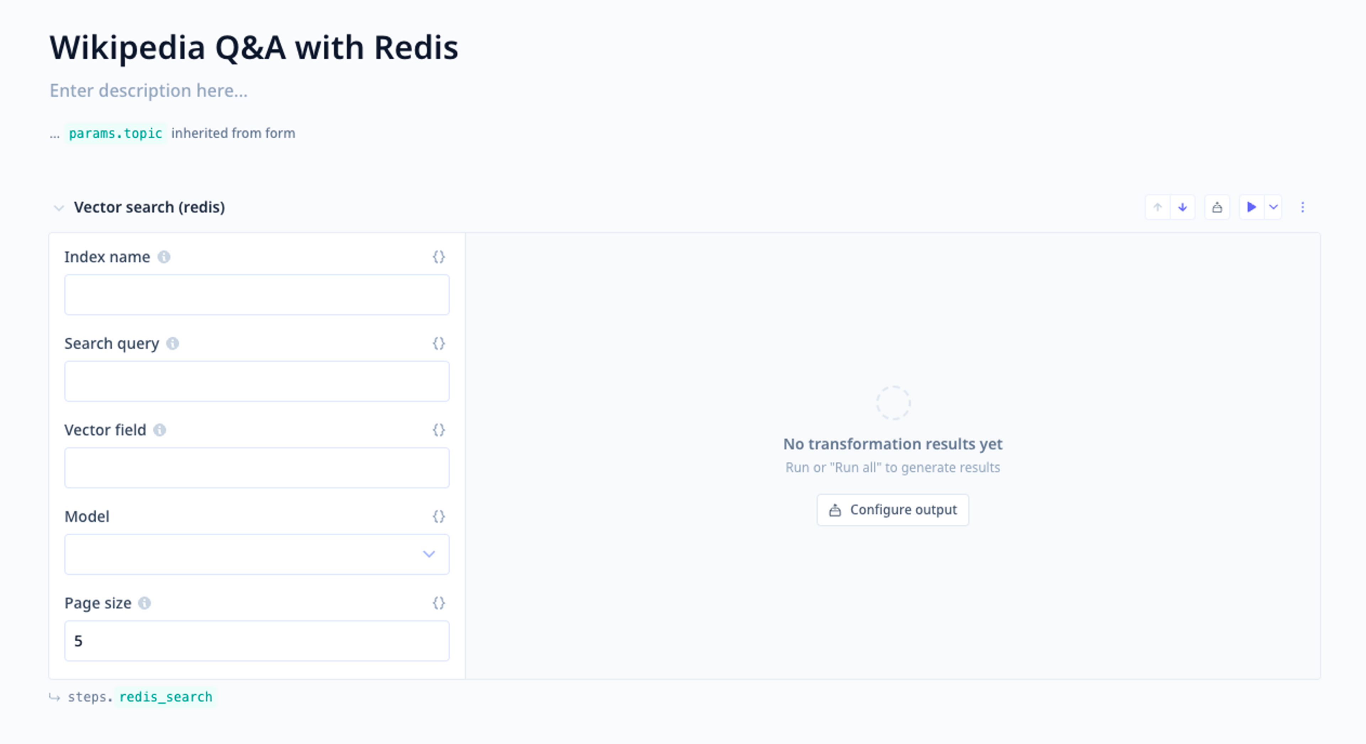Screen dimensions: 1366x744
Task: Show the Index name info tooltip
Action: coord(164,257)
